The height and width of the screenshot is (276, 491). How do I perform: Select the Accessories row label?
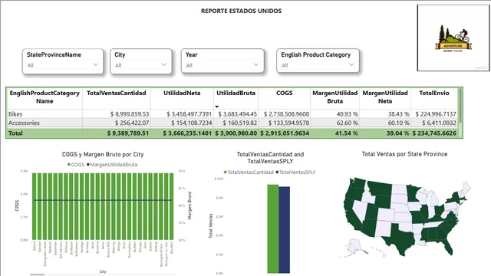click(24, 123)
